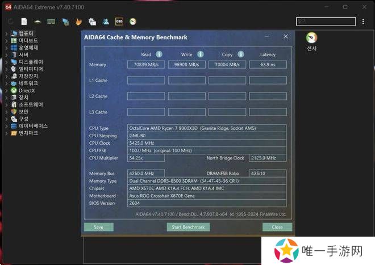Expand the 디스플레이 tree node

pos(6,62)
